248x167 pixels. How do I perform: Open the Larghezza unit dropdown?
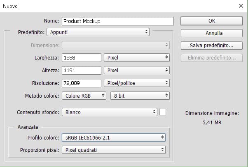pos(136,58)
